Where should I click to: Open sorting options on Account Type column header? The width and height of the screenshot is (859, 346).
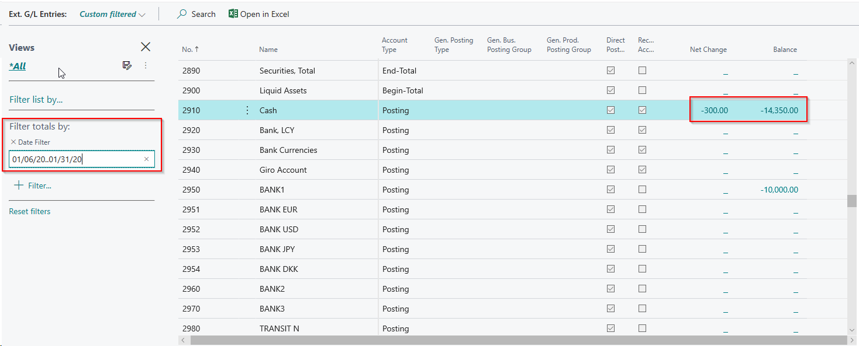pyautogui.click(x=395, y=44)
